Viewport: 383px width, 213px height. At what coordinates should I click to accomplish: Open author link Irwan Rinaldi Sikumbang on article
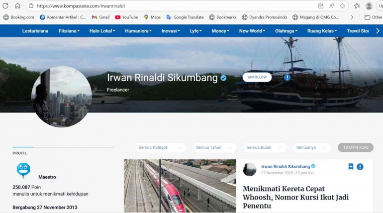286,167
